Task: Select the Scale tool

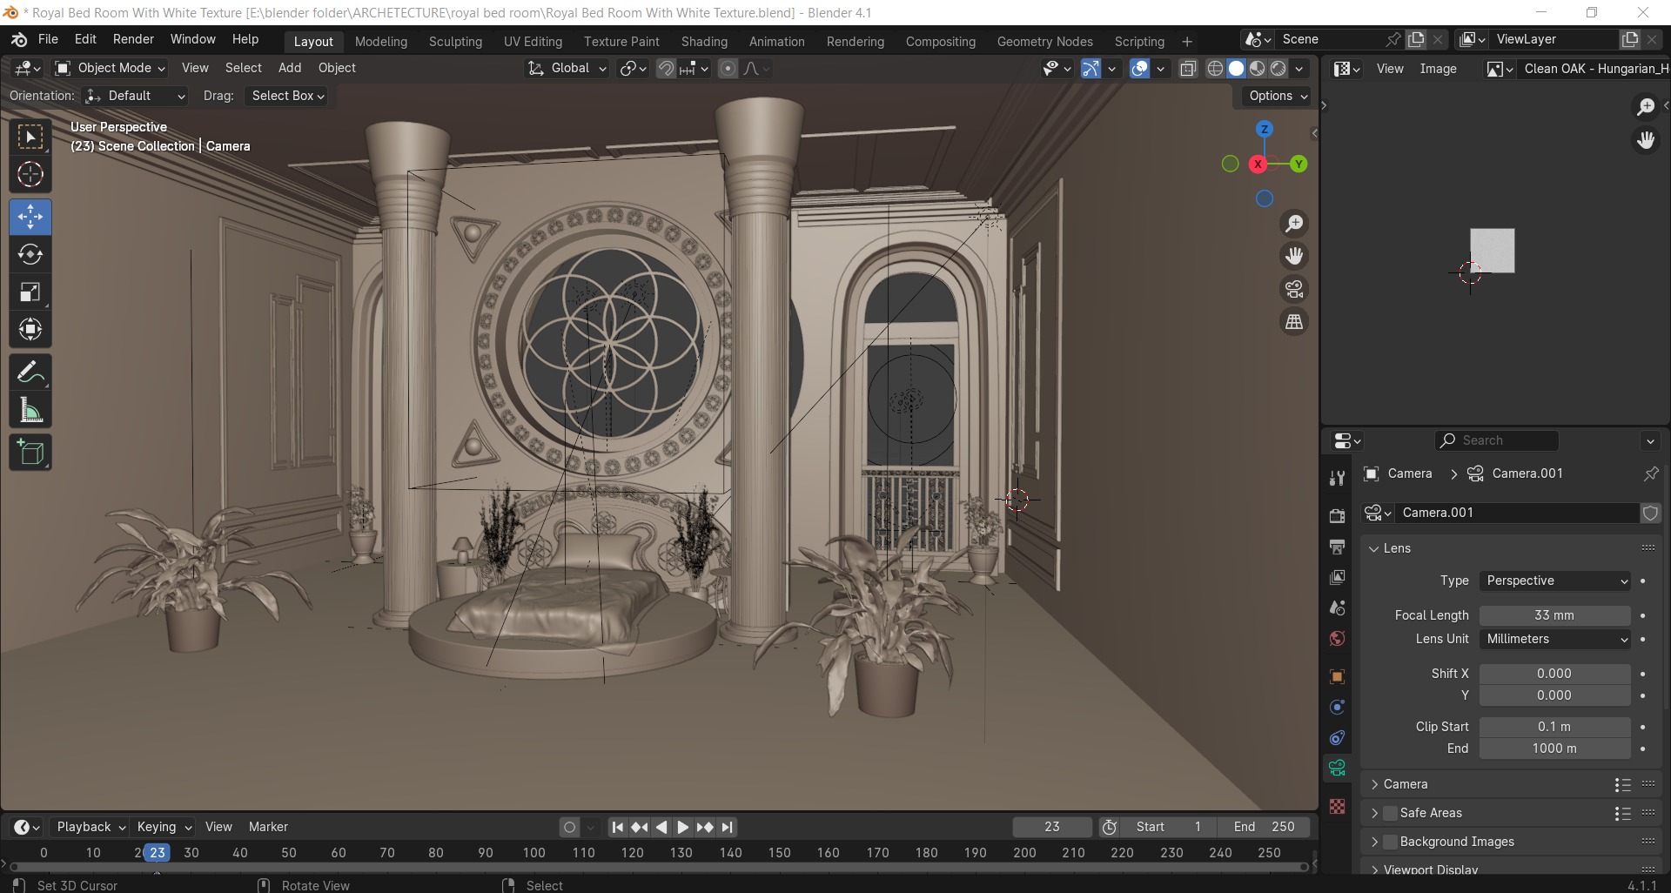Action: point(30,292)
